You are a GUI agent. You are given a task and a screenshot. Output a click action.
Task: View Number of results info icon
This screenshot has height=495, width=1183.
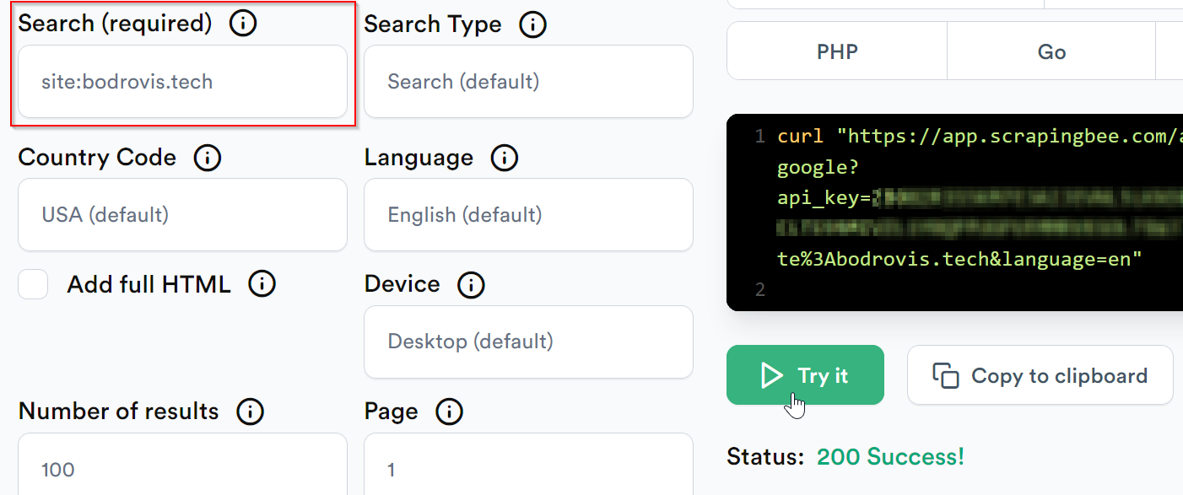click(x=249, y=412)
